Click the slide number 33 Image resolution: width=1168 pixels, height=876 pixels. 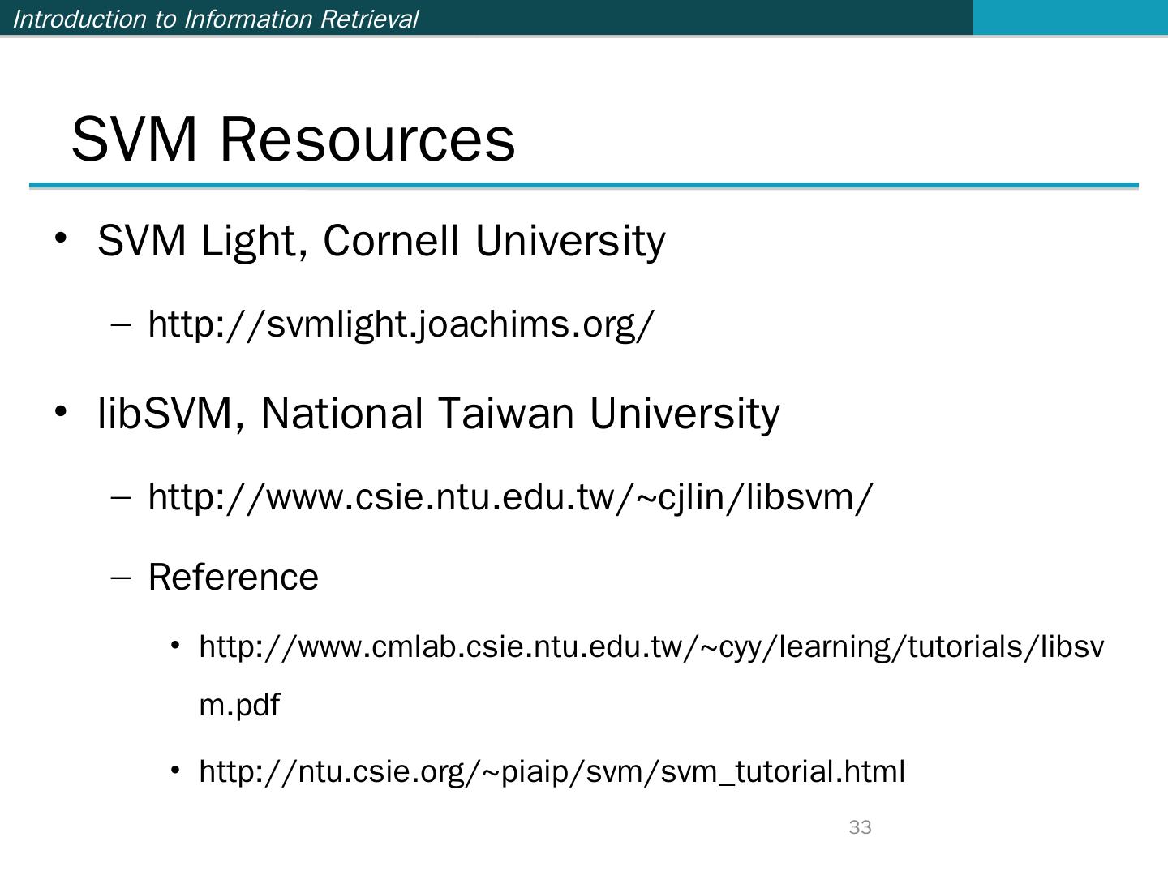860,827
